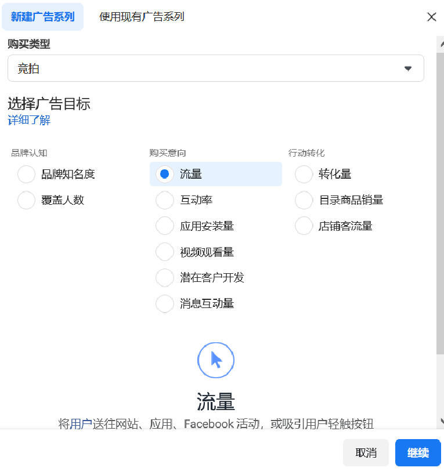Switch to the 使用现有广告系列 tab
This screenshot has height=471, width=444.
coord(142,17)
